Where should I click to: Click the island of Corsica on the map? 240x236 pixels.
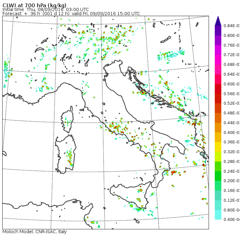67,120
